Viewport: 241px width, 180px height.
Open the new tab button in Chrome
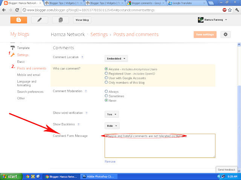click(x=211, y=3)
